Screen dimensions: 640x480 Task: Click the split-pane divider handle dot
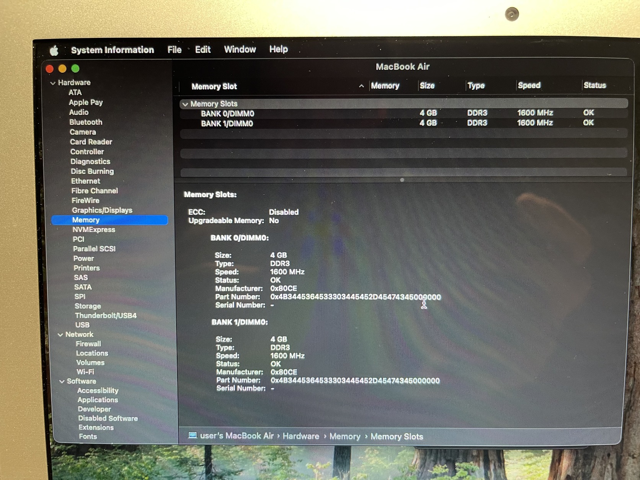pyautogui.click(x=402, y=180)
